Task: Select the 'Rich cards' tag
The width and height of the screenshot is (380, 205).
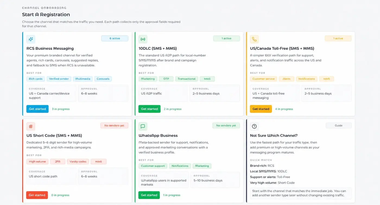Action: [36, 79]
